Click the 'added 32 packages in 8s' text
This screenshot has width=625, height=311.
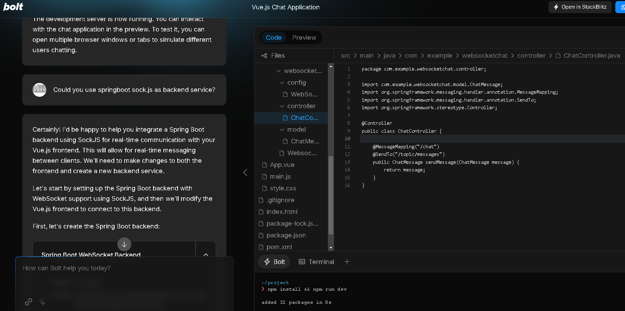[296, 302]
